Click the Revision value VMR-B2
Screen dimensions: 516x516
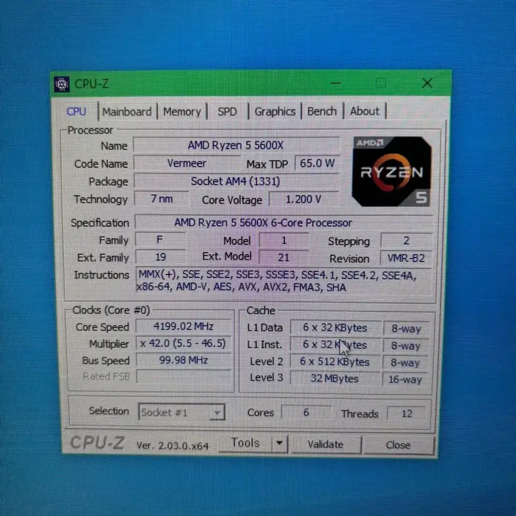[406, 258]
